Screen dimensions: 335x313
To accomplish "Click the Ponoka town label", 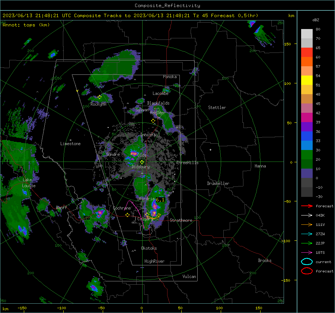I will 170,77.
